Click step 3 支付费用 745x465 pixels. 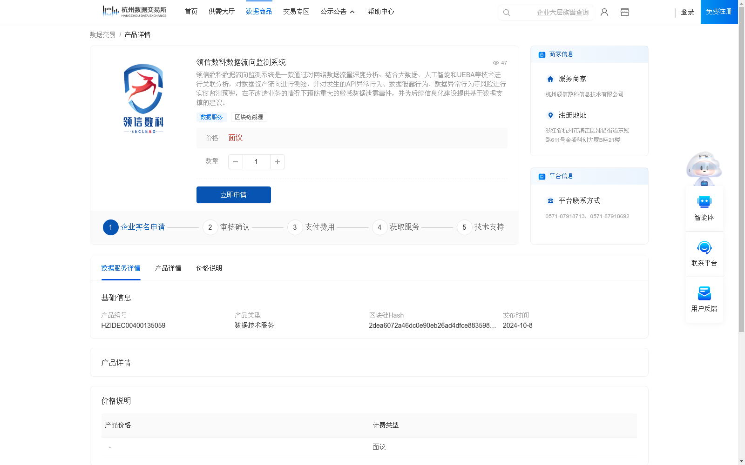click(311, 227)
